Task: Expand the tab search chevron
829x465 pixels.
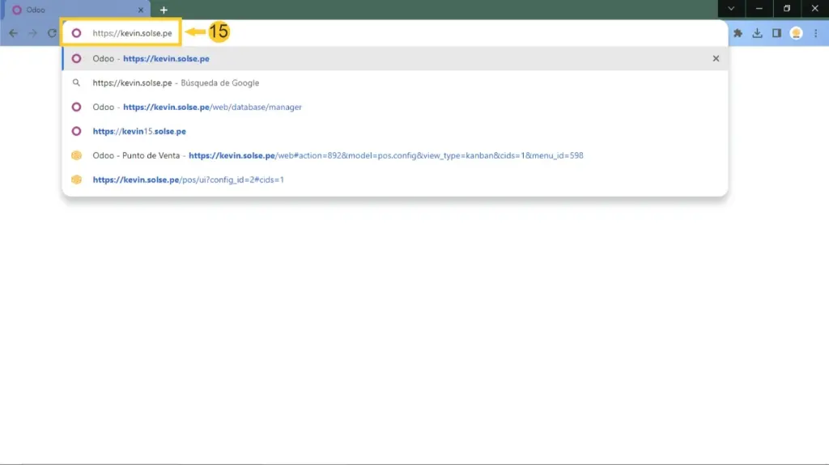Action: coord(731,8)
